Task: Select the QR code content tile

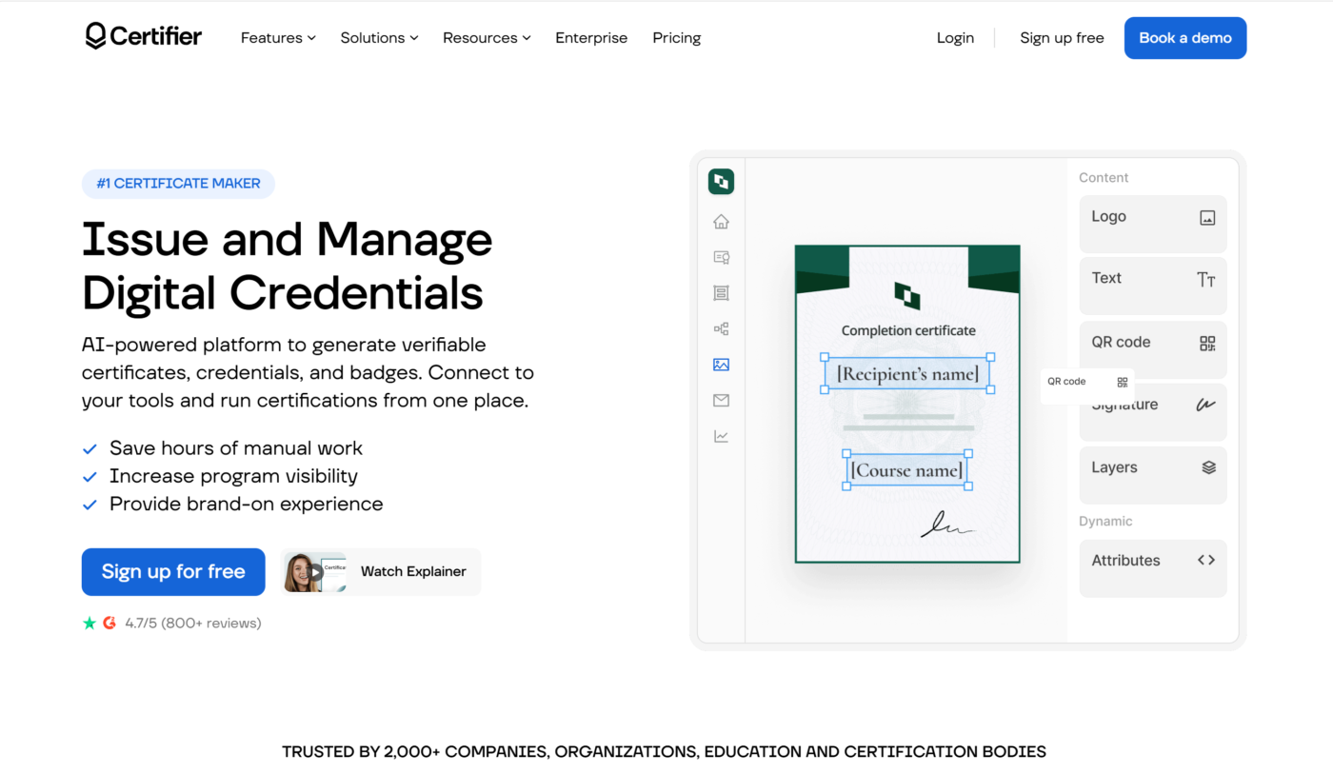Action: pos(1153,350)
